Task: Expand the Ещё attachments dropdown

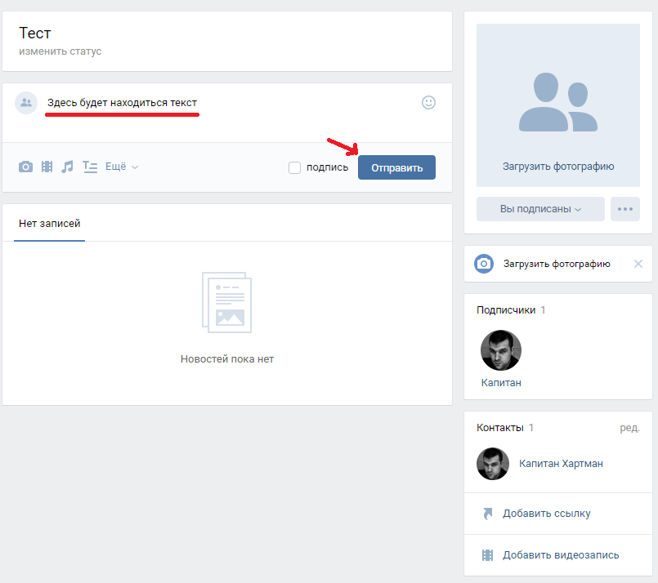Action: click(122, 167)
